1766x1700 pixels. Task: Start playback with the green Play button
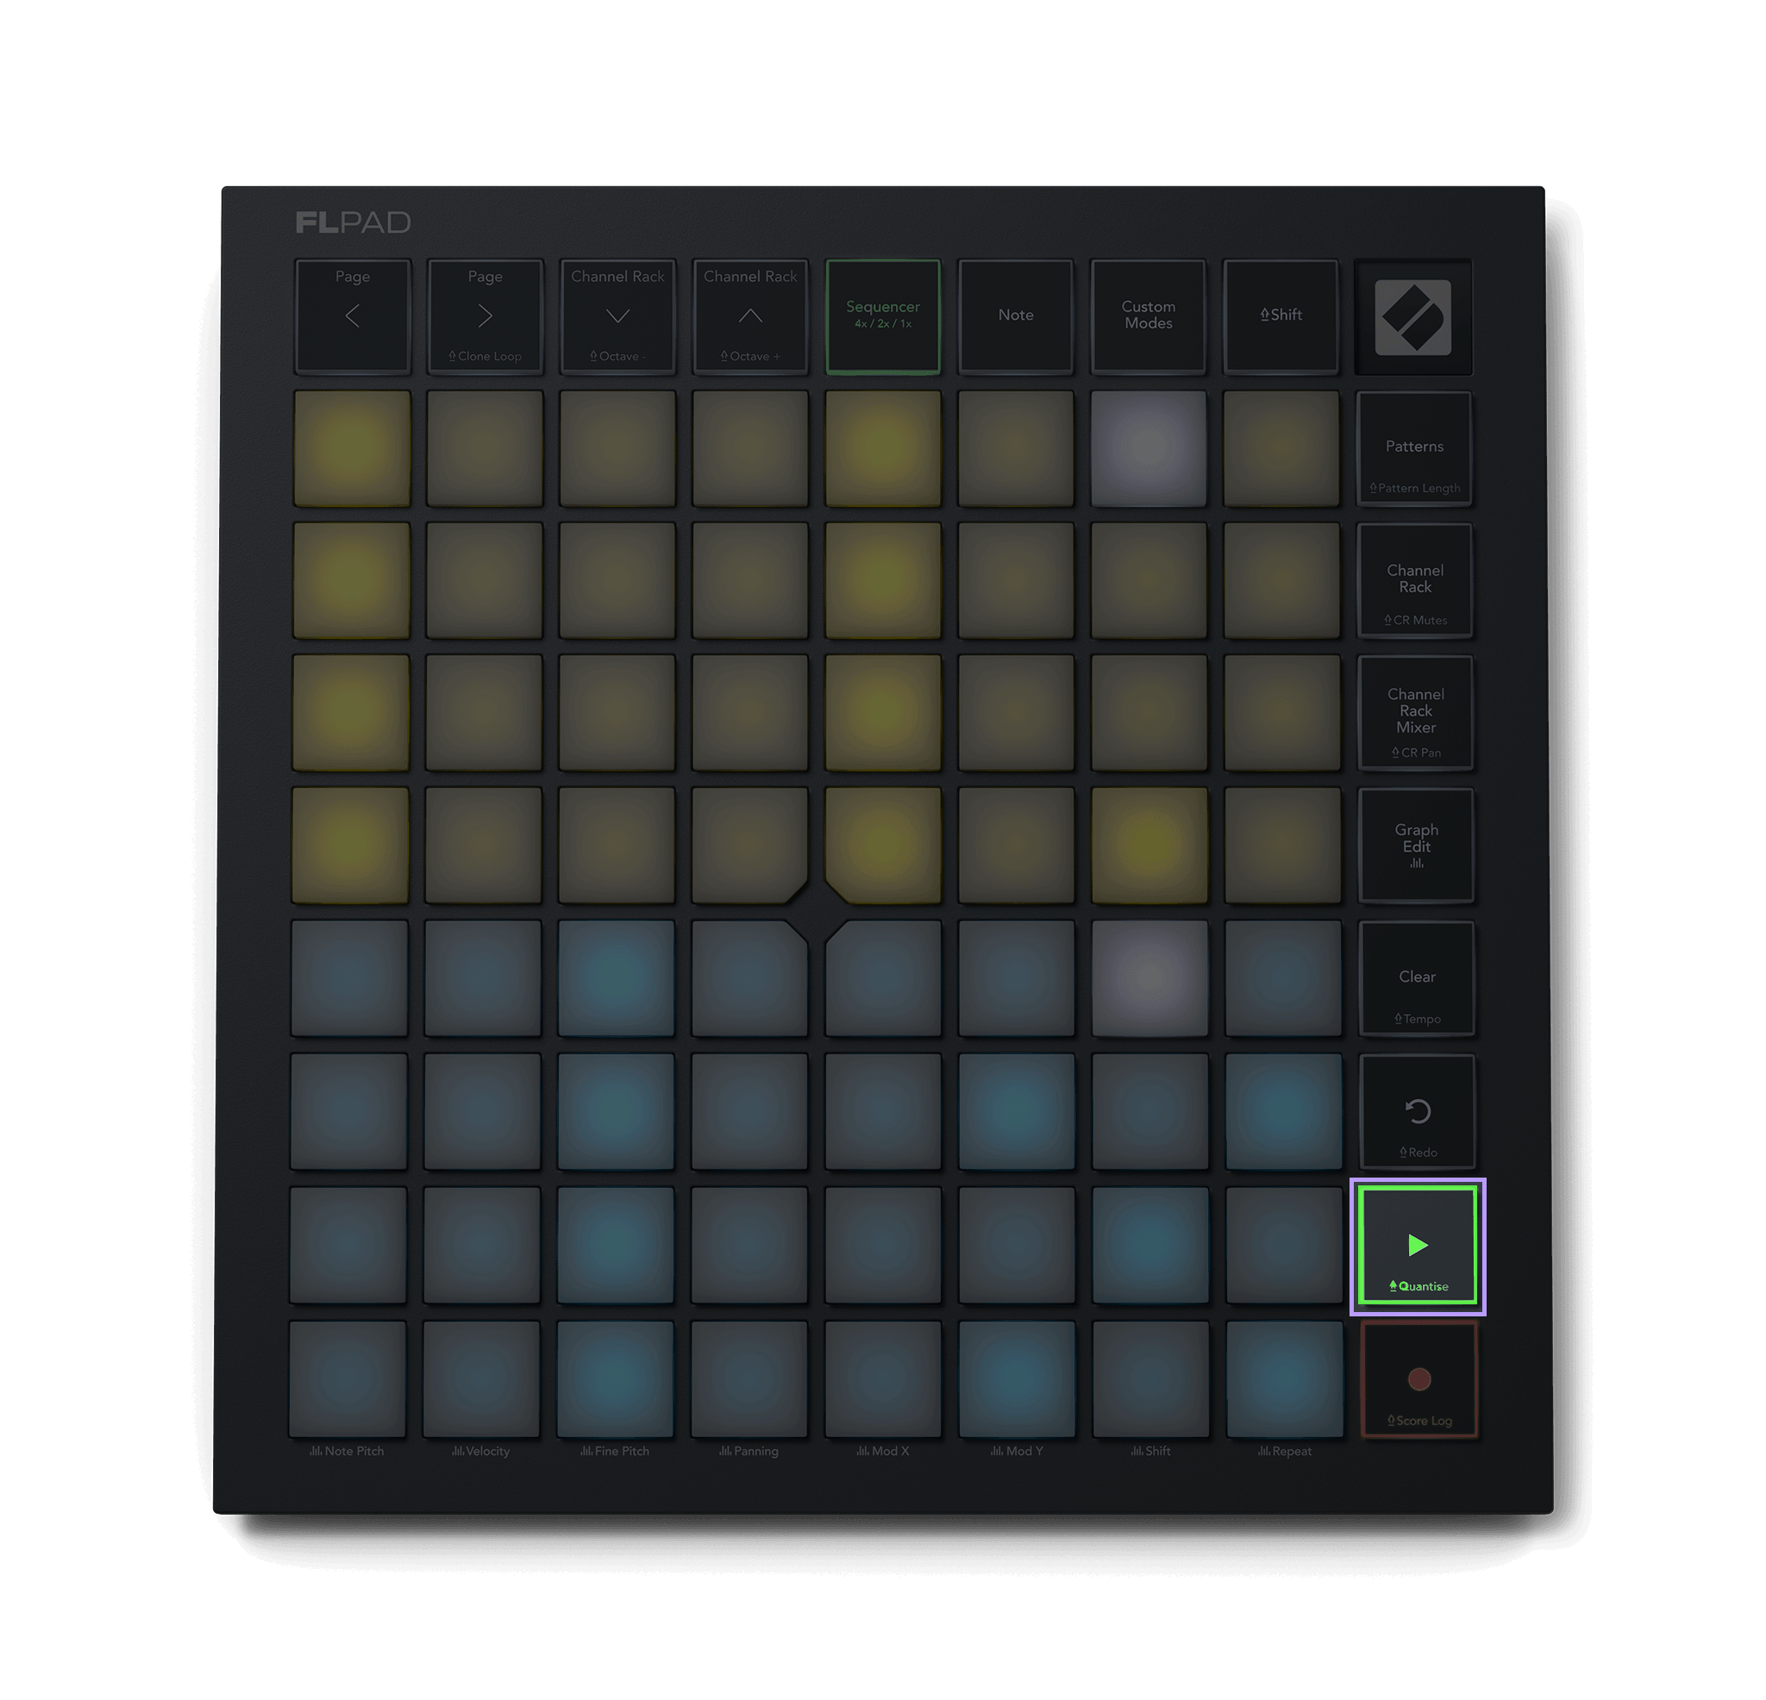pyautogui.click(x=1418, y=1246)
